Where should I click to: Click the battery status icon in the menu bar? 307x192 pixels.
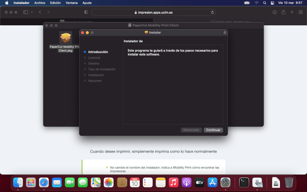click(247, 3)
